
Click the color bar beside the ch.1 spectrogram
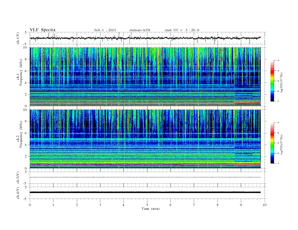(x=272, y=81)
